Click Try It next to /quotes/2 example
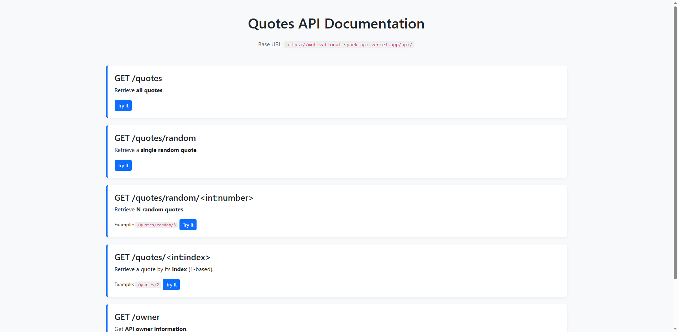 point(171,284)
